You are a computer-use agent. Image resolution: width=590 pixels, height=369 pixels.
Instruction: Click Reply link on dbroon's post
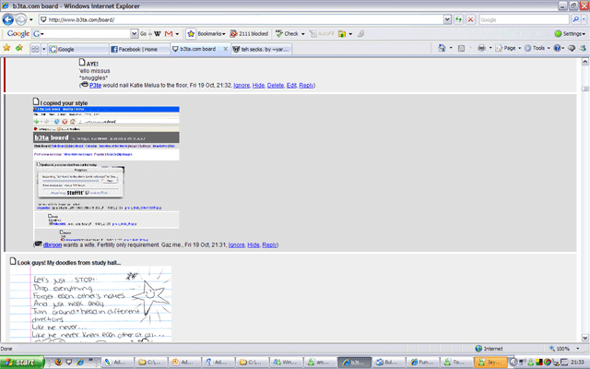click(x=269, y=244)
